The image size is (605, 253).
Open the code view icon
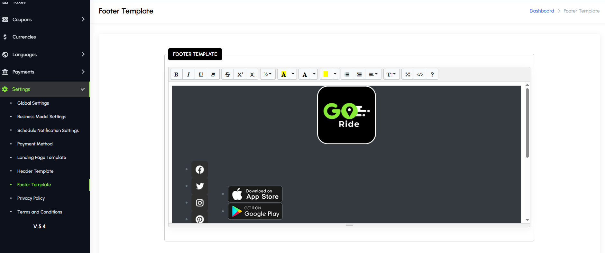(420, 74)
